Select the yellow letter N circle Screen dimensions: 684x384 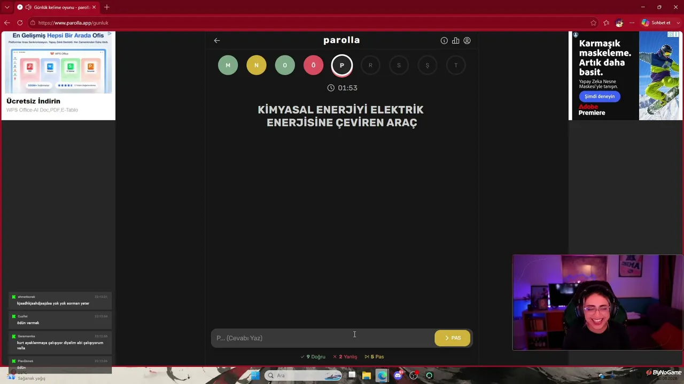click(x=256, y=65)
